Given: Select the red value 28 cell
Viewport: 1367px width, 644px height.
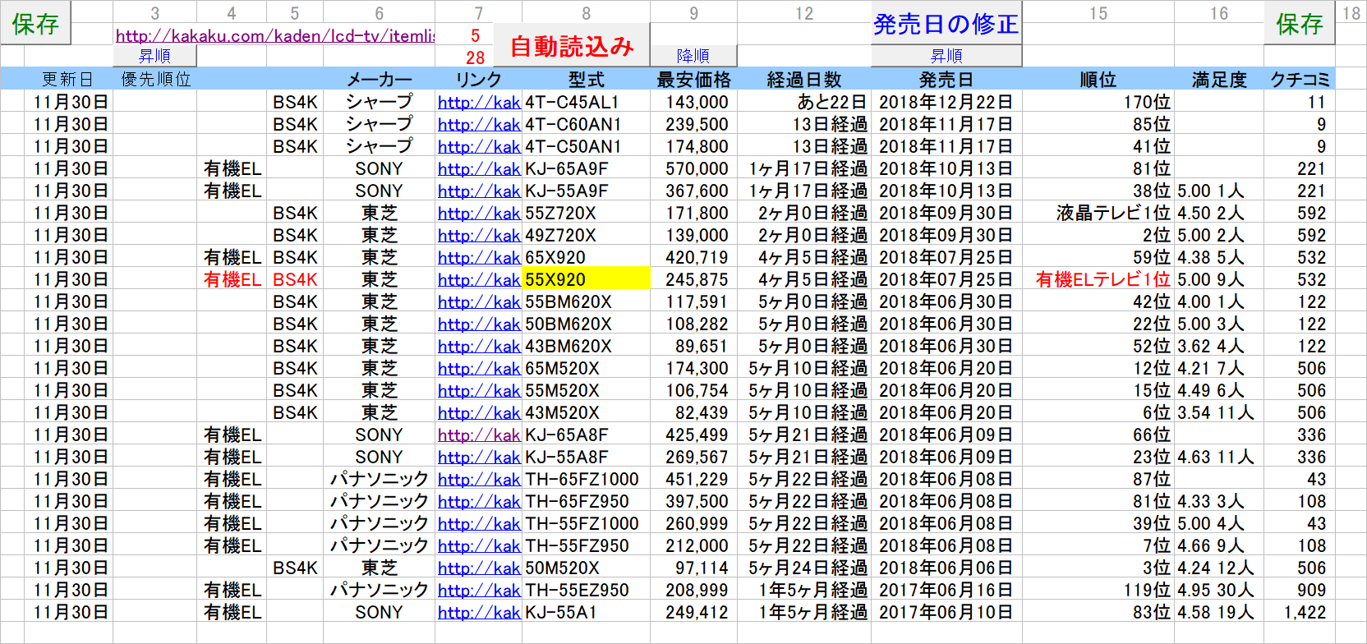Looking at the screenshot, I should click(475, 57).
